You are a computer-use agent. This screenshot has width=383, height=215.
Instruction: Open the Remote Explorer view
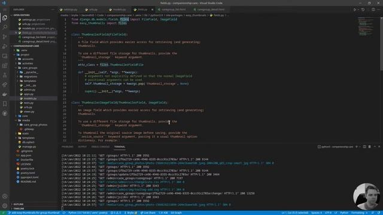click(x=5, y=56)
